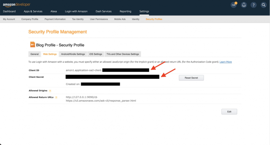Click the s3.amazonaws.com response_parser.html URL

pos(101,101)
